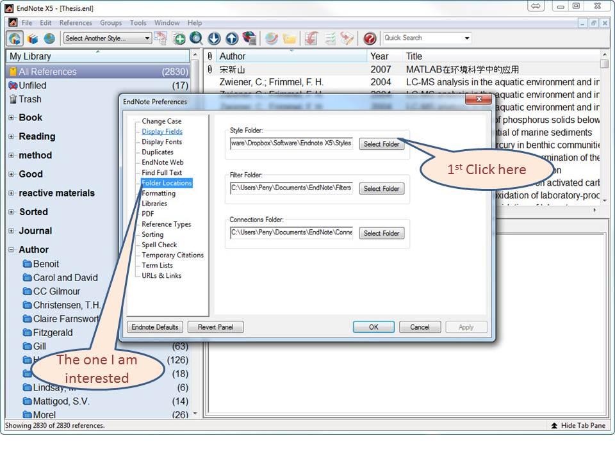The width and height of the screenshot is (615, 461).
Task: Click the Unfiled group icon
Action: click(13, 85)
